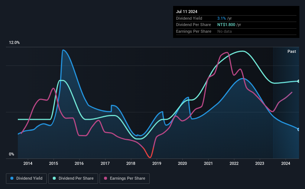Toggle the Dividend Per Share legend series
This screenshot has height=189, width=305.
pos(73,178)
